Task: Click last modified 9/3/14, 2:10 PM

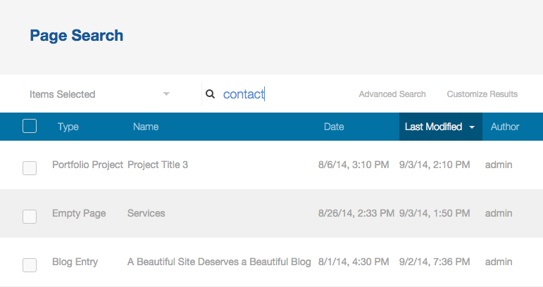Action: [x=435, y=165]
